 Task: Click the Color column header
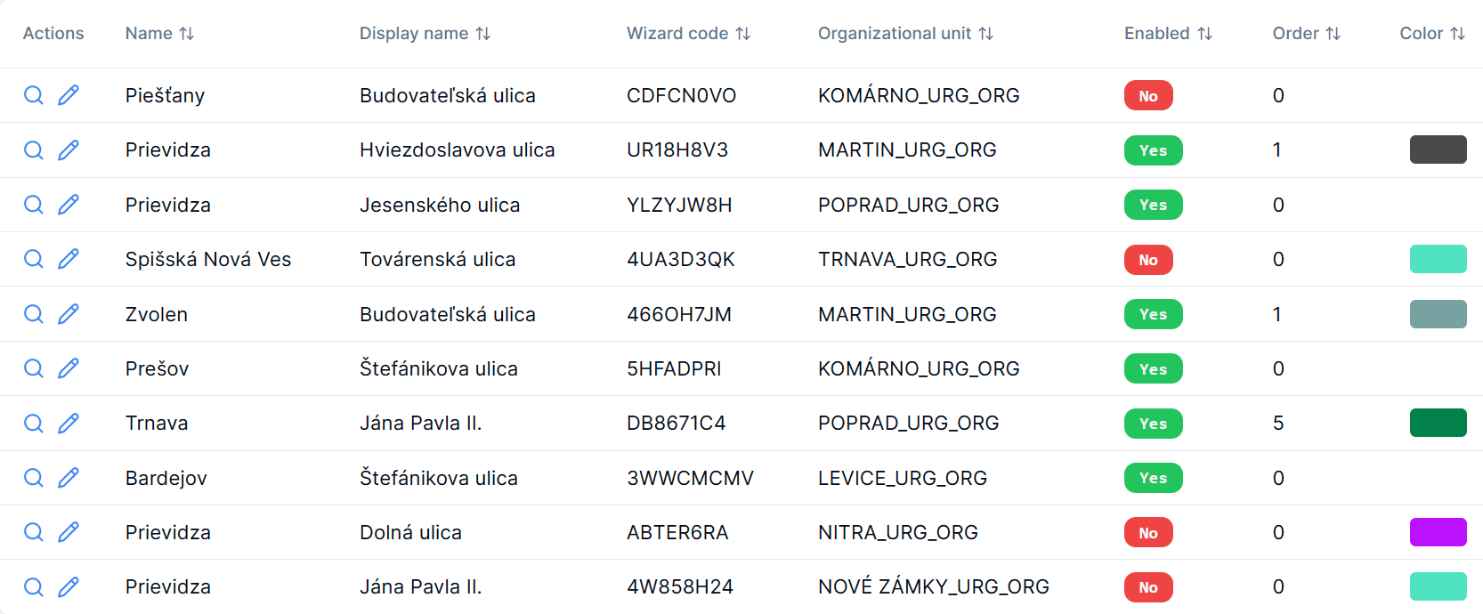pyautogui.click(x=1431, y=34)
